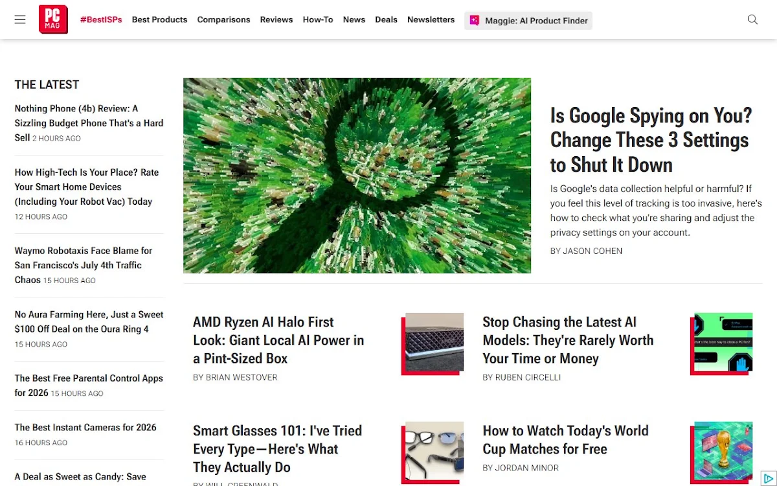Open the Best Products menu

(x=159, y=19)
